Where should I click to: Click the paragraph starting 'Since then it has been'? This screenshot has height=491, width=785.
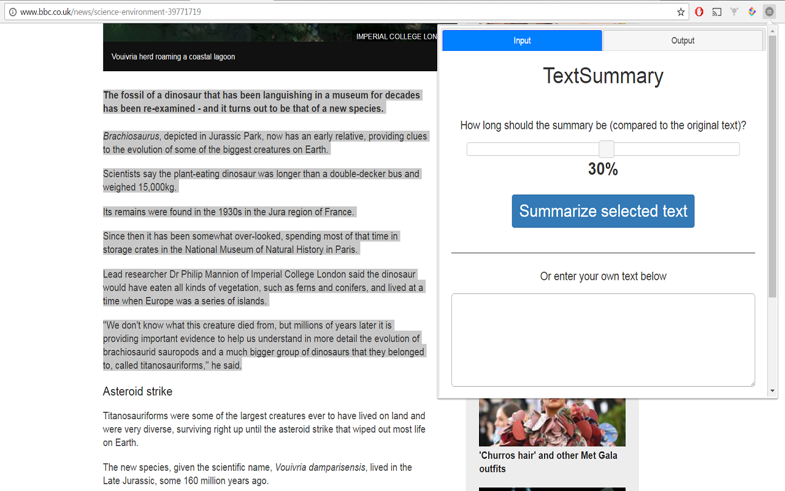click(250, 243)
